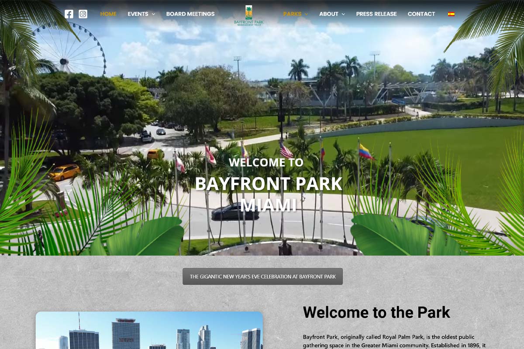524x349 pixels.
Task: Open the Press Release page
Action: (x=376, y=14)
